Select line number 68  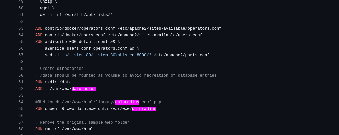[21, 129]
